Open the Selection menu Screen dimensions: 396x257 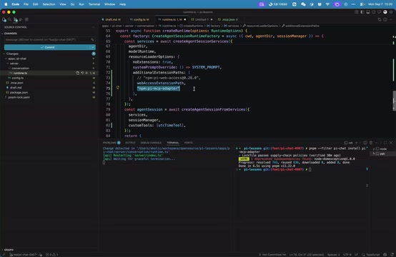(49, 4)
